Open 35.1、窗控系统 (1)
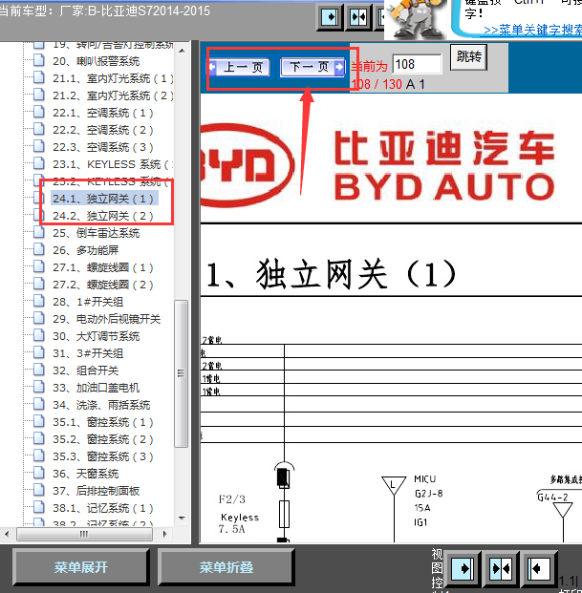Viewport: 582px width, 593px height. pyautogui.click(x=103, y=422)
